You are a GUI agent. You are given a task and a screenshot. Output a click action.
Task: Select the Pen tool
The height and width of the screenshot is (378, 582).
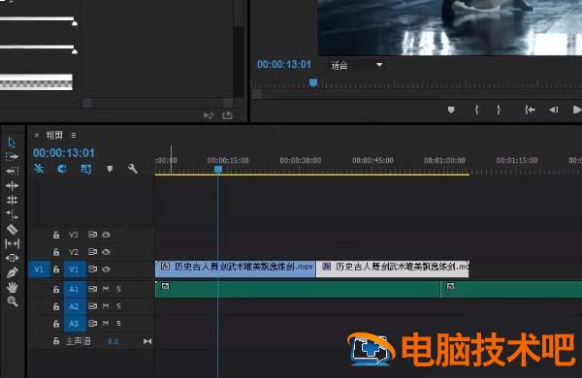coord(12,272)
